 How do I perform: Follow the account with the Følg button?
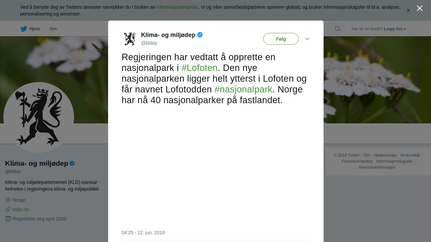[x=281, y=39]
